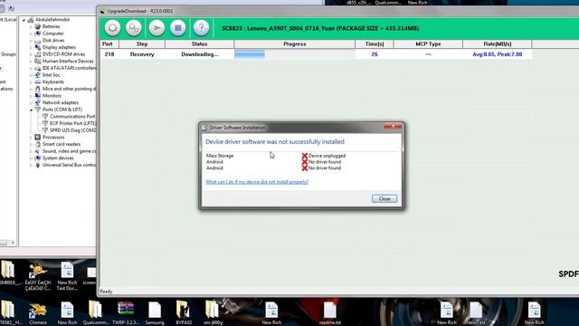Viewport: 579px width, 326px height.
Task: Select the sm-j600g folder on desktop
Action: pyautogui.click(x=213, y=313)
